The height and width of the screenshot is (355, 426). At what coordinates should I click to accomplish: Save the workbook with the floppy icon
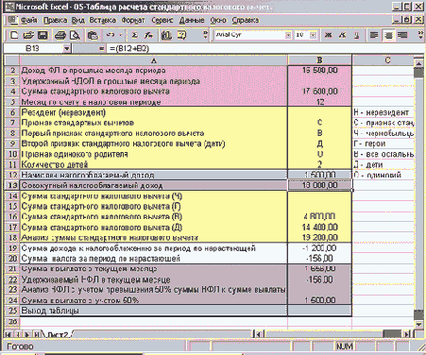43,35
